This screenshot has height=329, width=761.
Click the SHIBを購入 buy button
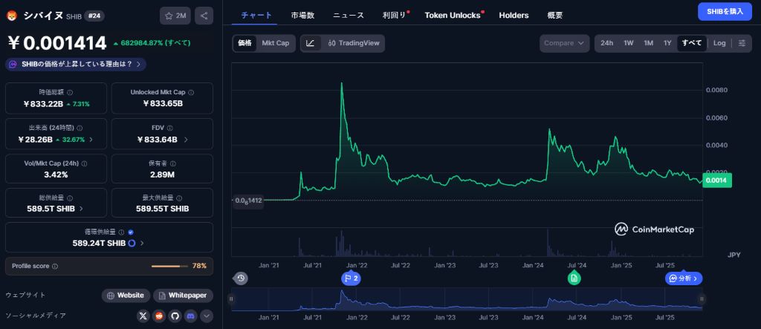pos(724,11)
